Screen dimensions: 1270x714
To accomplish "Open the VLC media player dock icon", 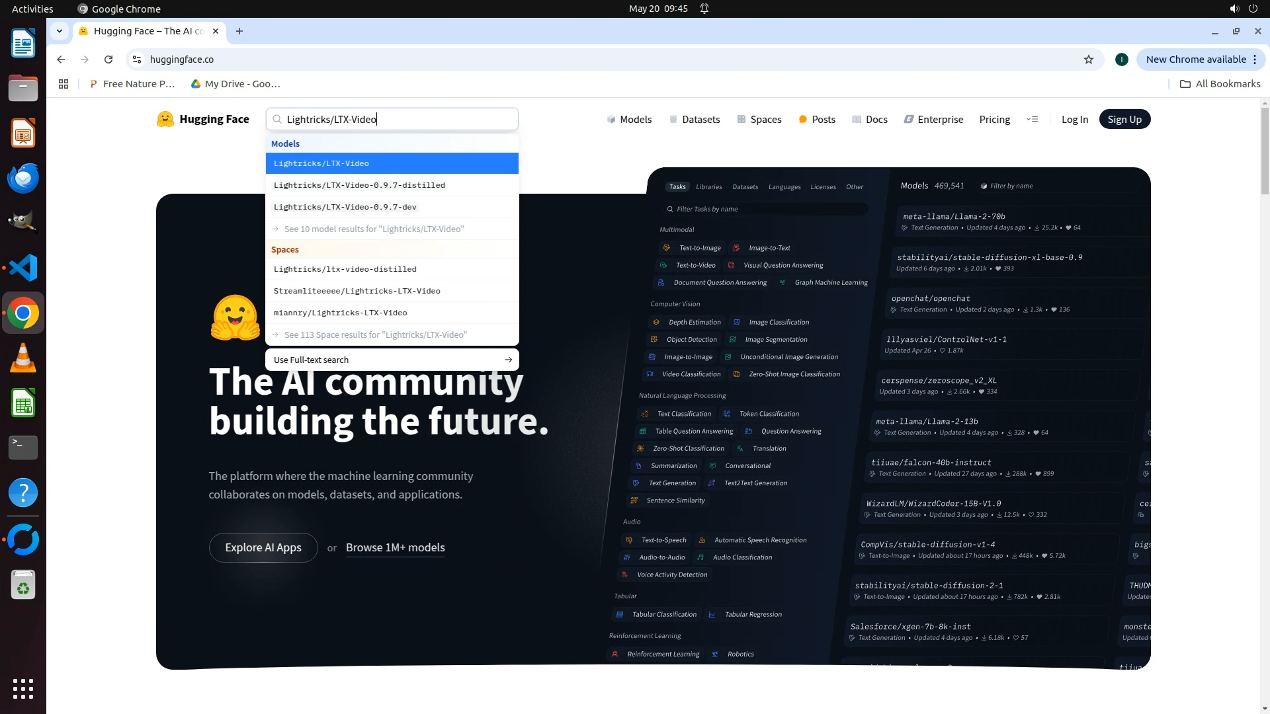I will [x=23, y=358].
